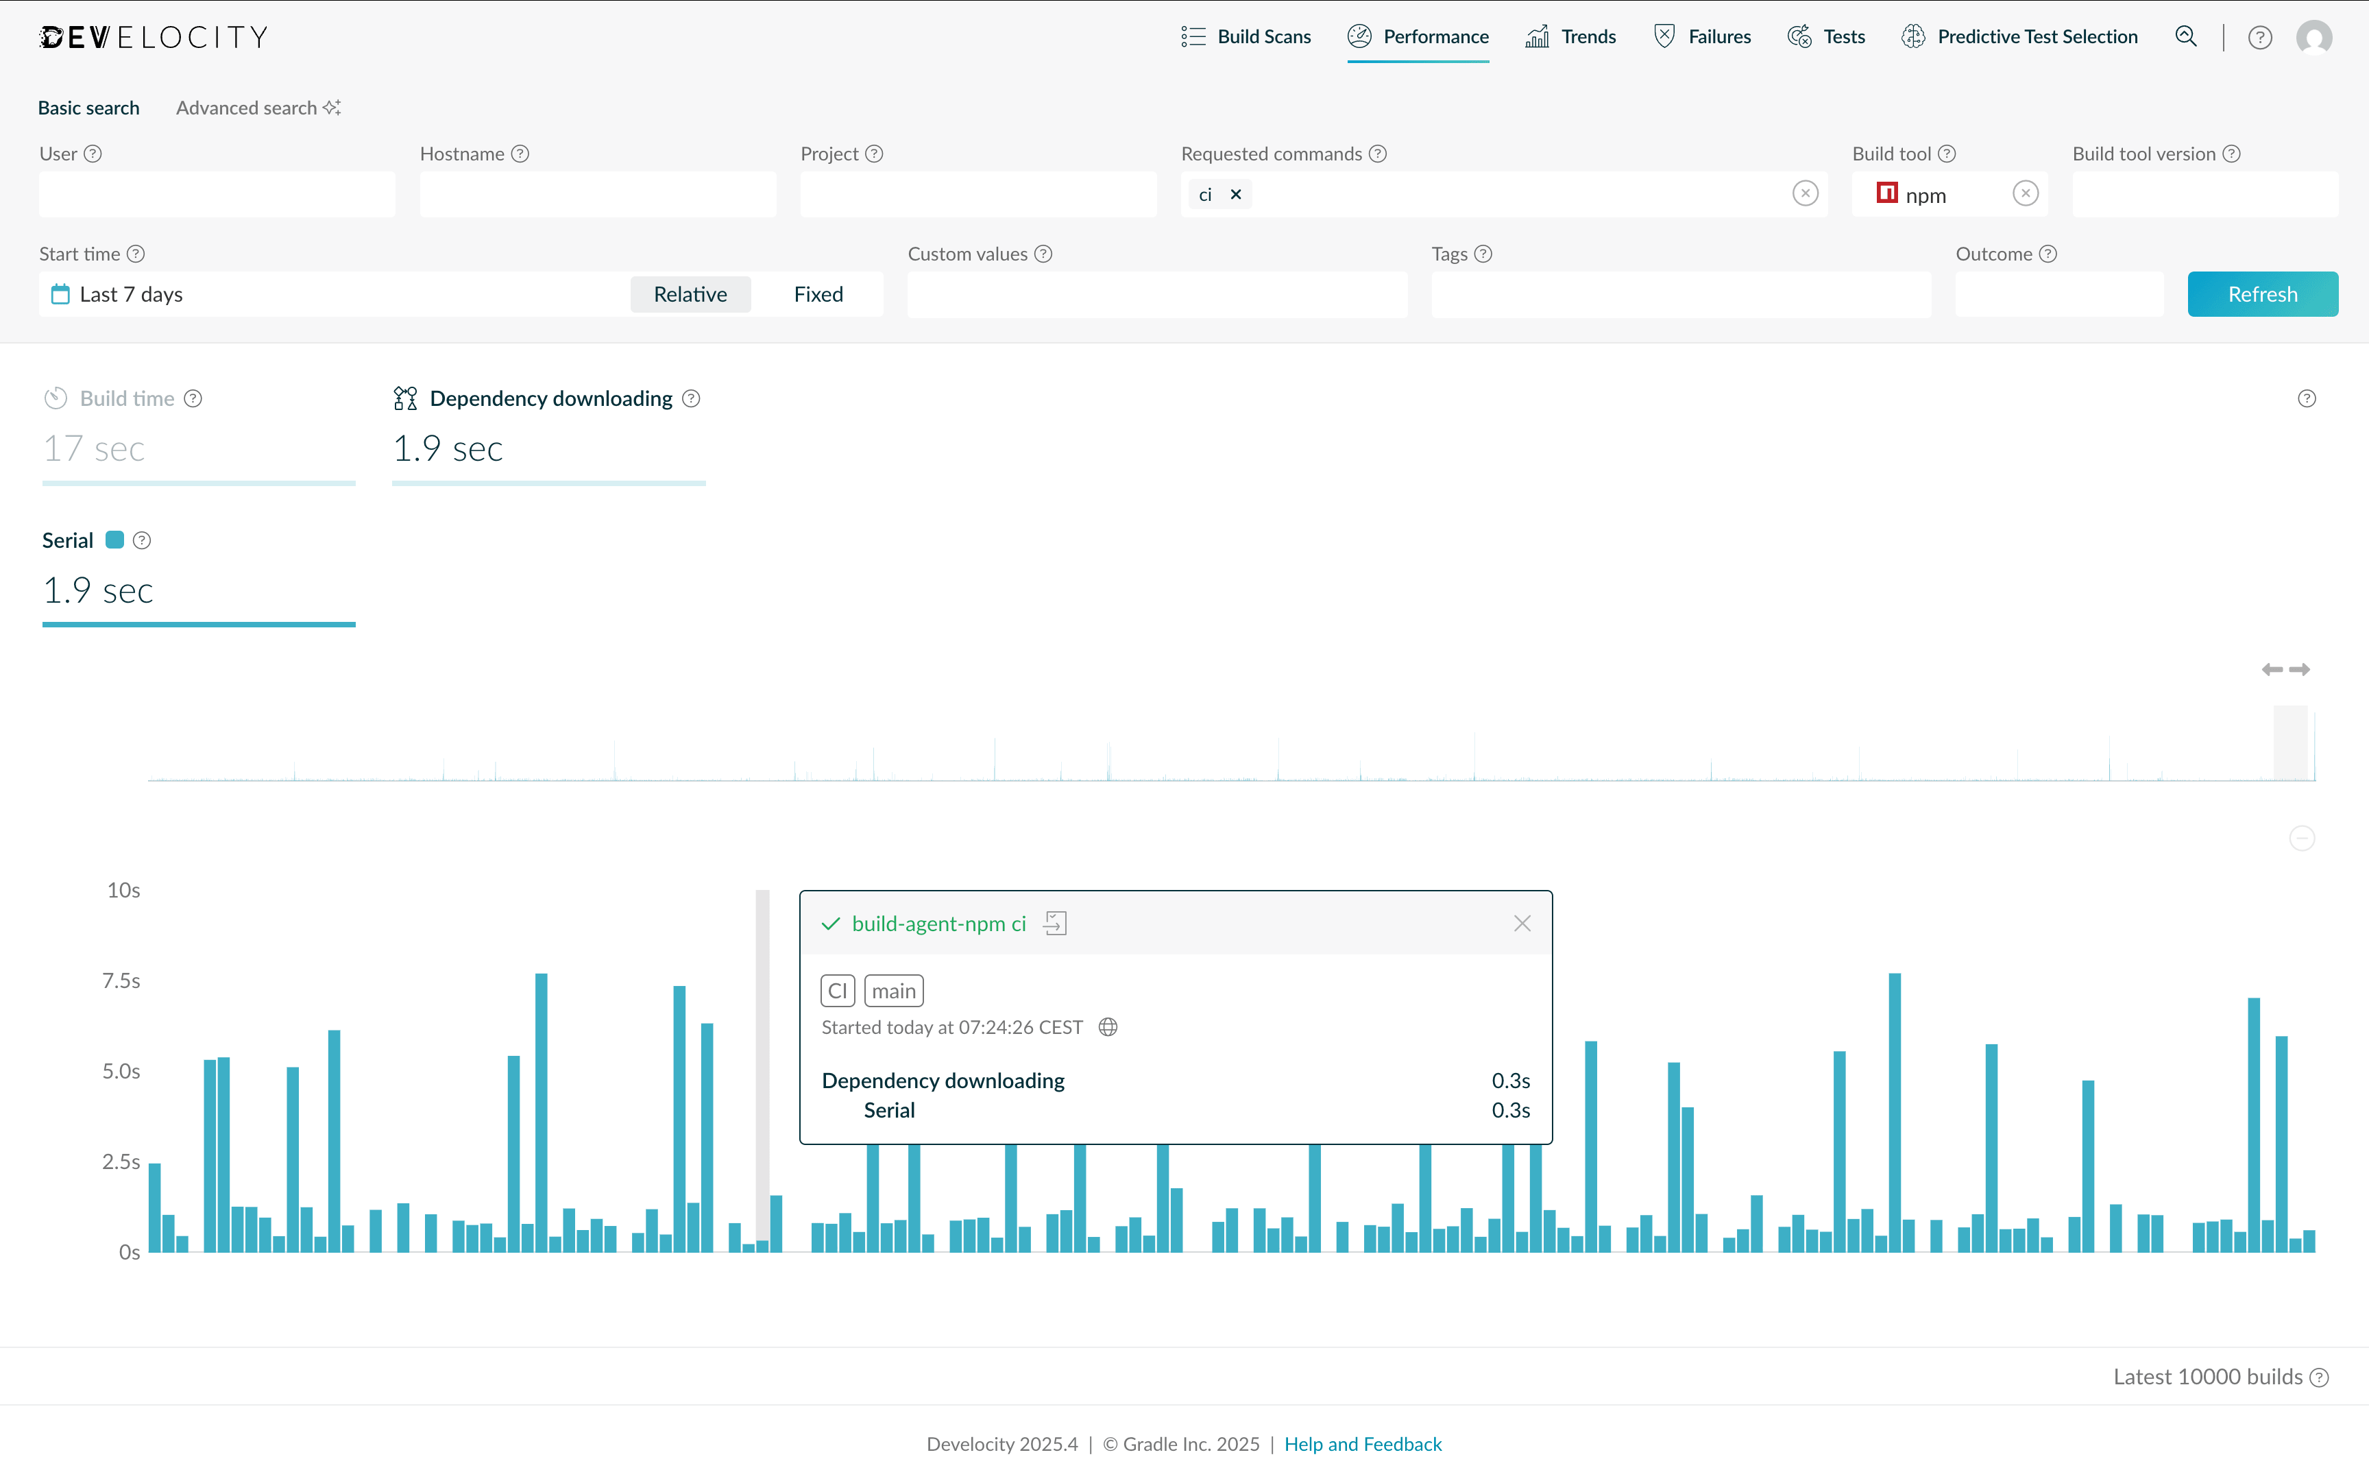The image size is (2369, 1481).
Task: Switch to Advanced search
Action: 247,108
